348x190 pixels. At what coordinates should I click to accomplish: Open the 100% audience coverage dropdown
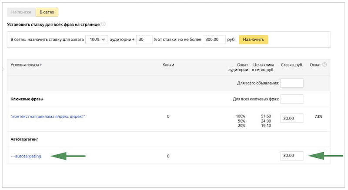coord(97,40)
